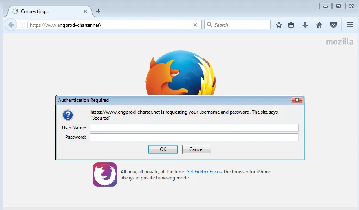This screenshot has width=359, height=210.
Task: Show bookmarks list icon
Action: [291, 25]
